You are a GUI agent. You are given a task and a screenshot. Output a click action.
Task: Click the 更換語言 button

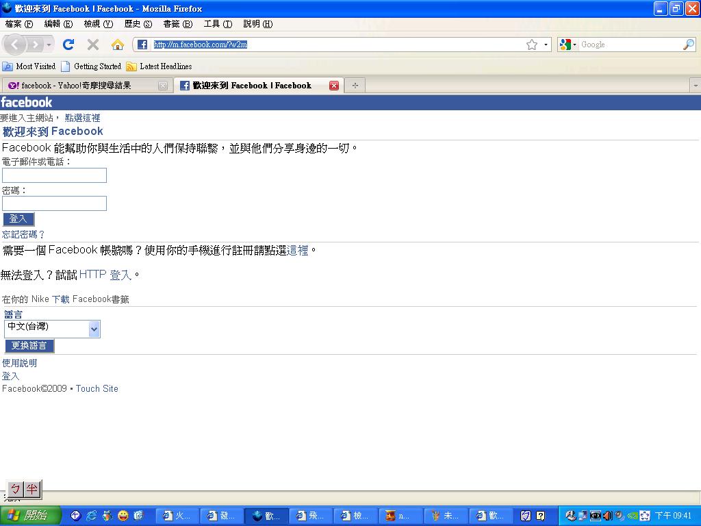29,346
